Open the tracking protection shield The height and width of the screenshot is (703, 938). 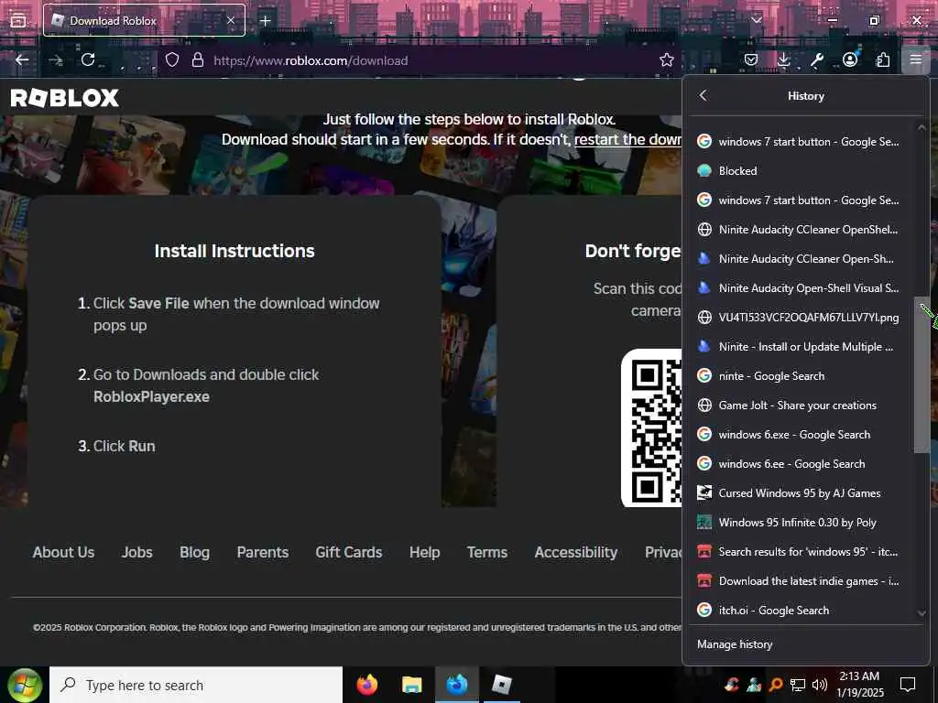coord(171,59)
